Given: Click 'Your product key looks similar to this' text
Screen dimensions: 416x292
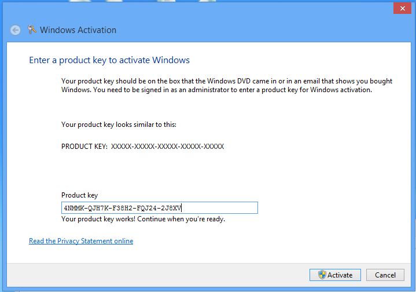Looking at the screenshot, I should 119,125.
